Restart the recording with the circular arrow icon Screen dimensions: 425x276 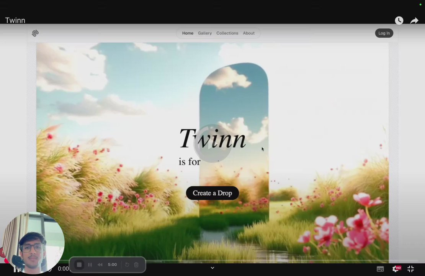tap(127, 264)
